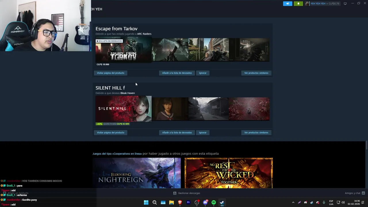Open Amigos y chat
368x207 pixels.
(352, 193)
